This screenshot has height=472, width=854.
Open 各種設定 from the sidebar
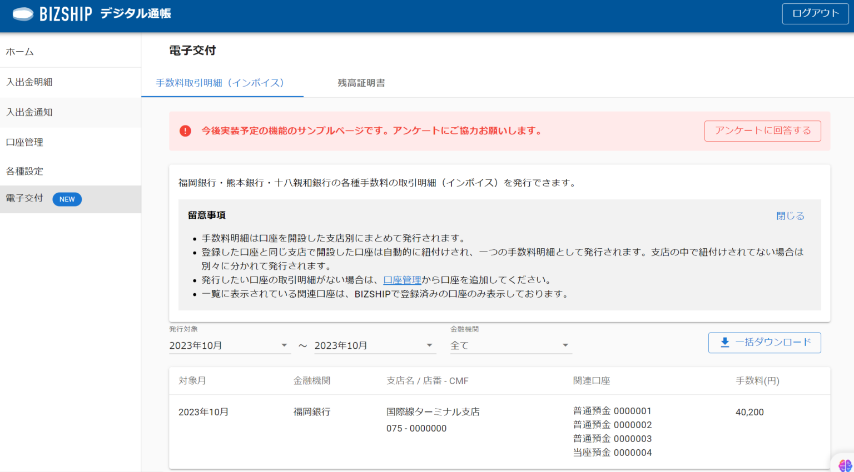(24, 171)
